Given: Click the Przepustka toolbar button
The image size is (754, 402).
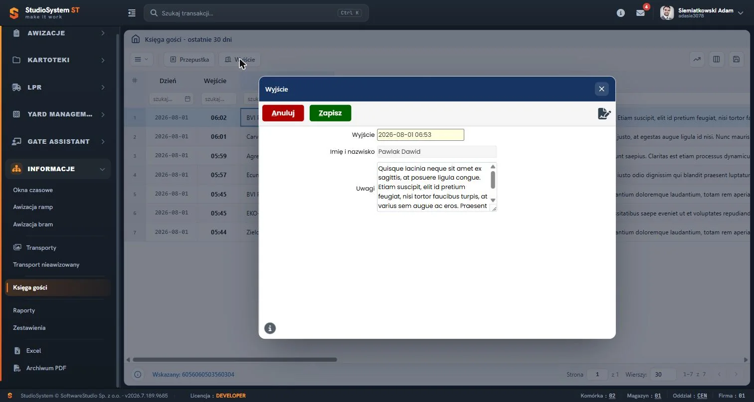Looking at the screenshot, I should coord(189,59).
